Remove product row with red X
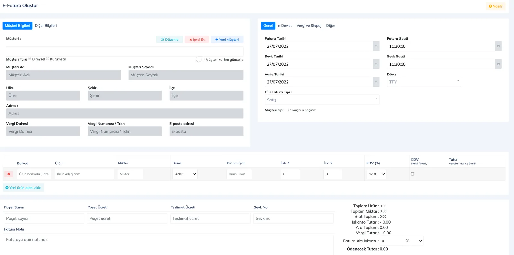The height and width of the screenshot is (255, 514). tap(9, 174)
